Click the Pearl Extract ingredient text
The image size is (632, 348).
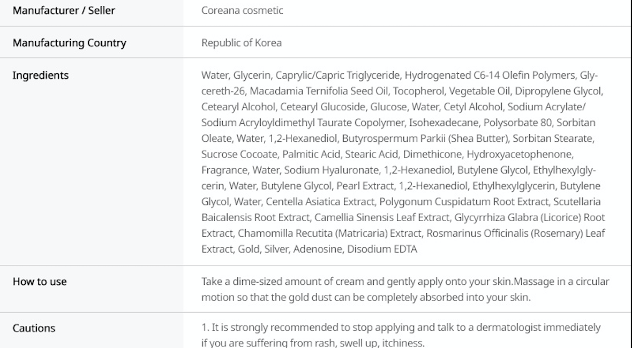click(x=366, y=186)
